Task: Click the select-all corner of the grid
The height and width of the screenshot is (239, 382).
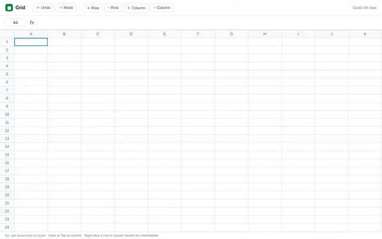Action: (x=7, y=34)
